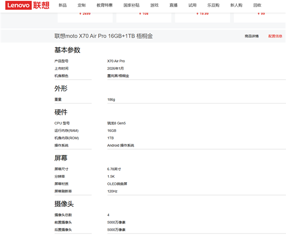Click the value 墨岚黑/梧桐金
This screenshot has height=235, width=286.
(x=118, y=76)
